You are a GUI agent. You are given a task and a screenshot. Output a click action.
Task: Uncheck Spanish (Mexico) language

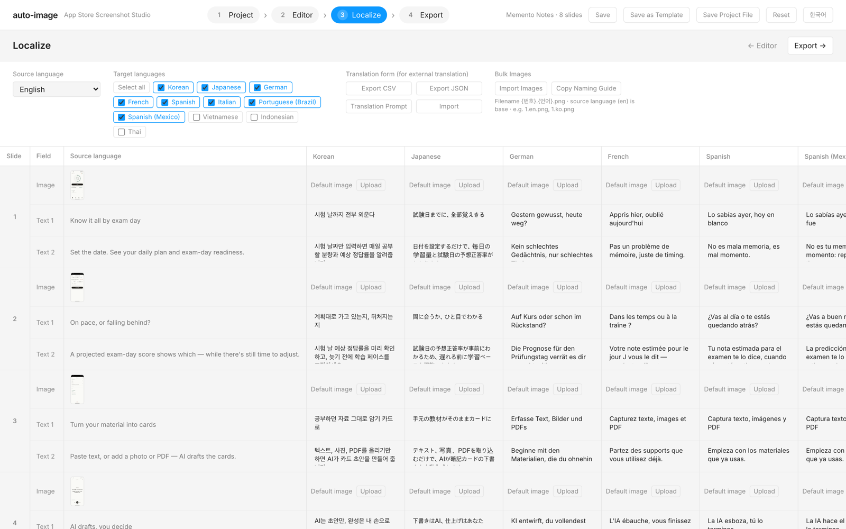122,117
